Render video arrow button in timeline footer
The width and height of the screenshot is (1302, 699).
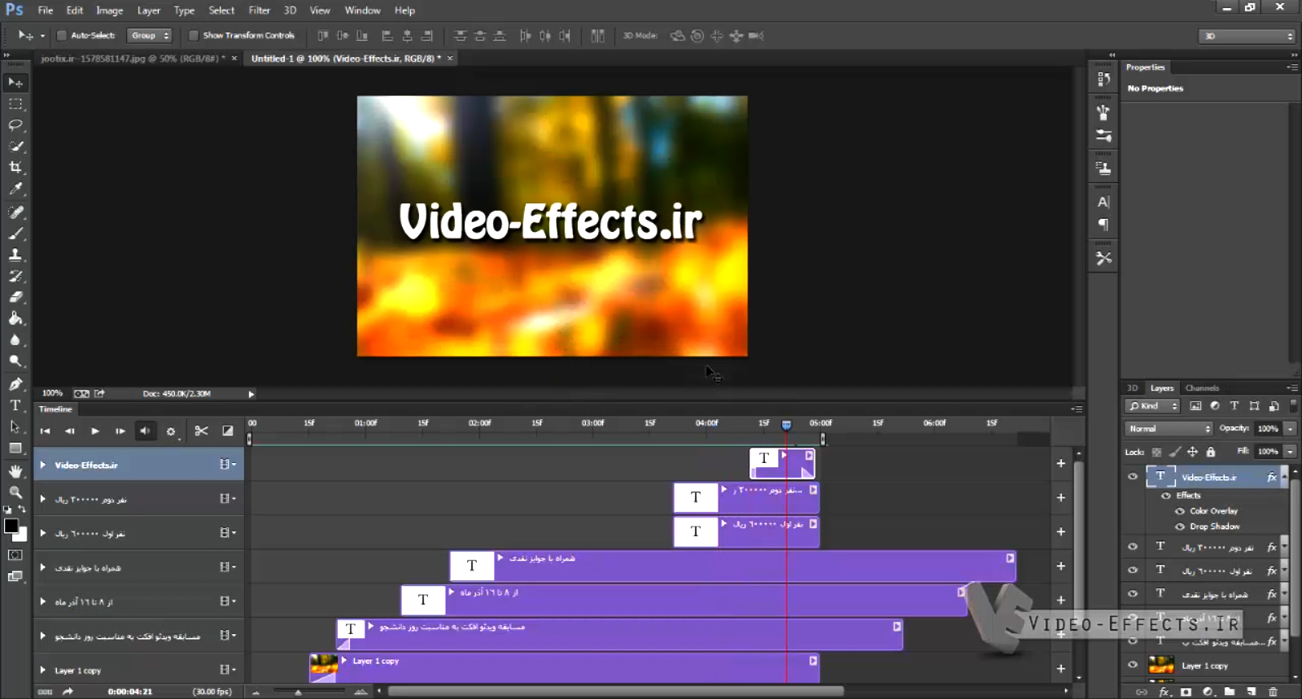click(68, 692)
